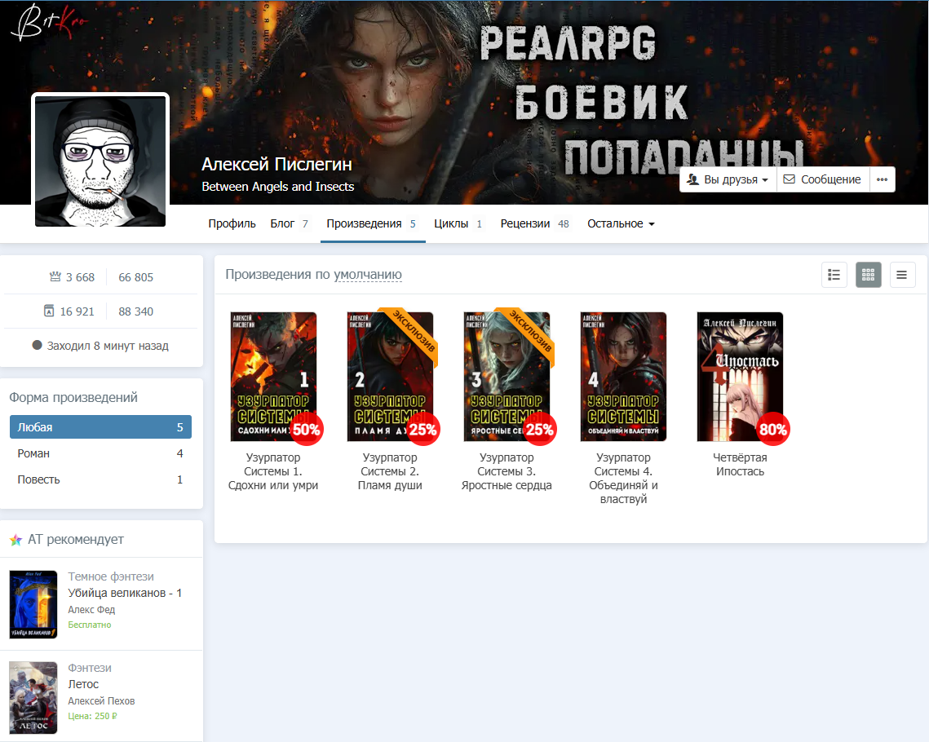Image resolution: width=929 pixels, height=742 pixels.
Task: Click the crown rating icon
Action: click(55, 276)
